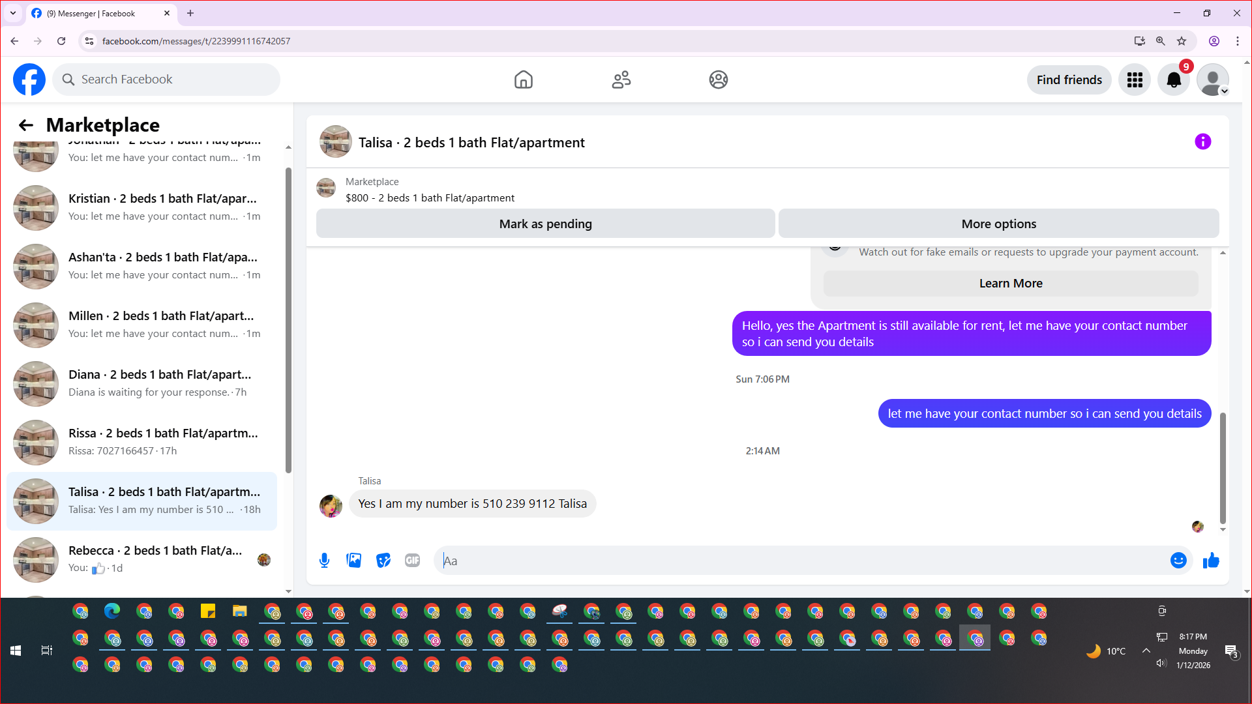Click the voice clip microphone icon
The width and height of the screenshot is (1252, 704).
click(x=324, y=561)
